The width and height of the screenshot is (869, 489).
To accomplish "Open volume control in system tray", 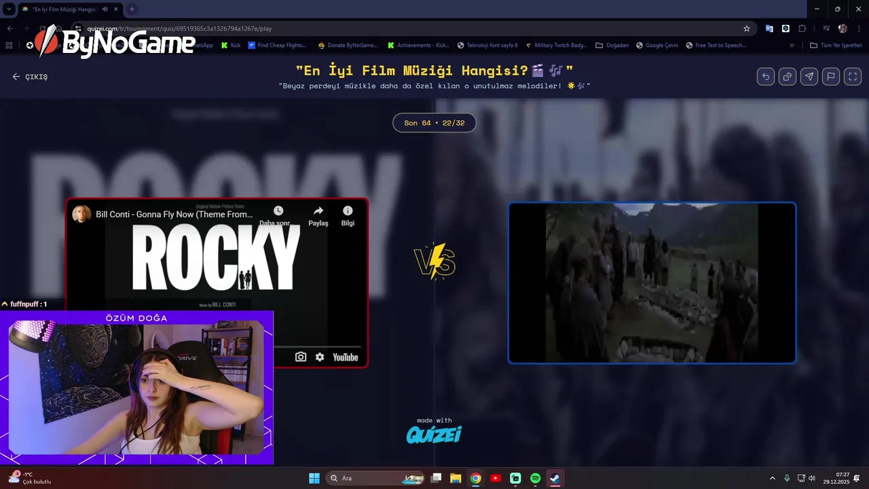I will [x=812, y=478].
